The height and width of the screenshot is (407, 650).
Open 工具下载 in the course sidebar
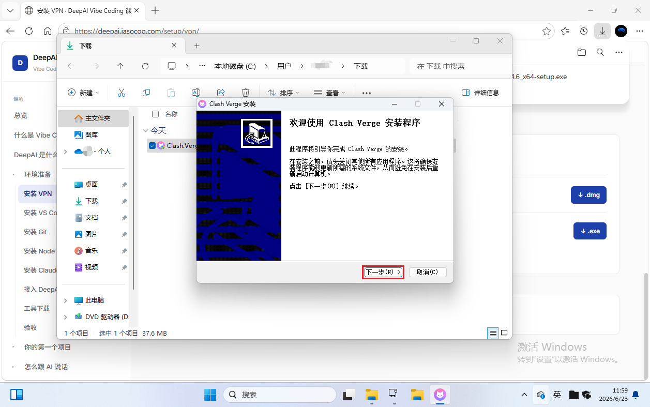click(x=37, y=308)
